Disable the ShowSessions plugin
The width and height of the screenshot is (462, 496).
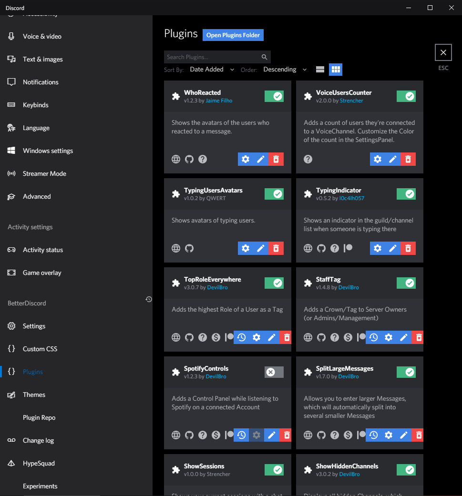pyautogui.click(x=274, y=470)
